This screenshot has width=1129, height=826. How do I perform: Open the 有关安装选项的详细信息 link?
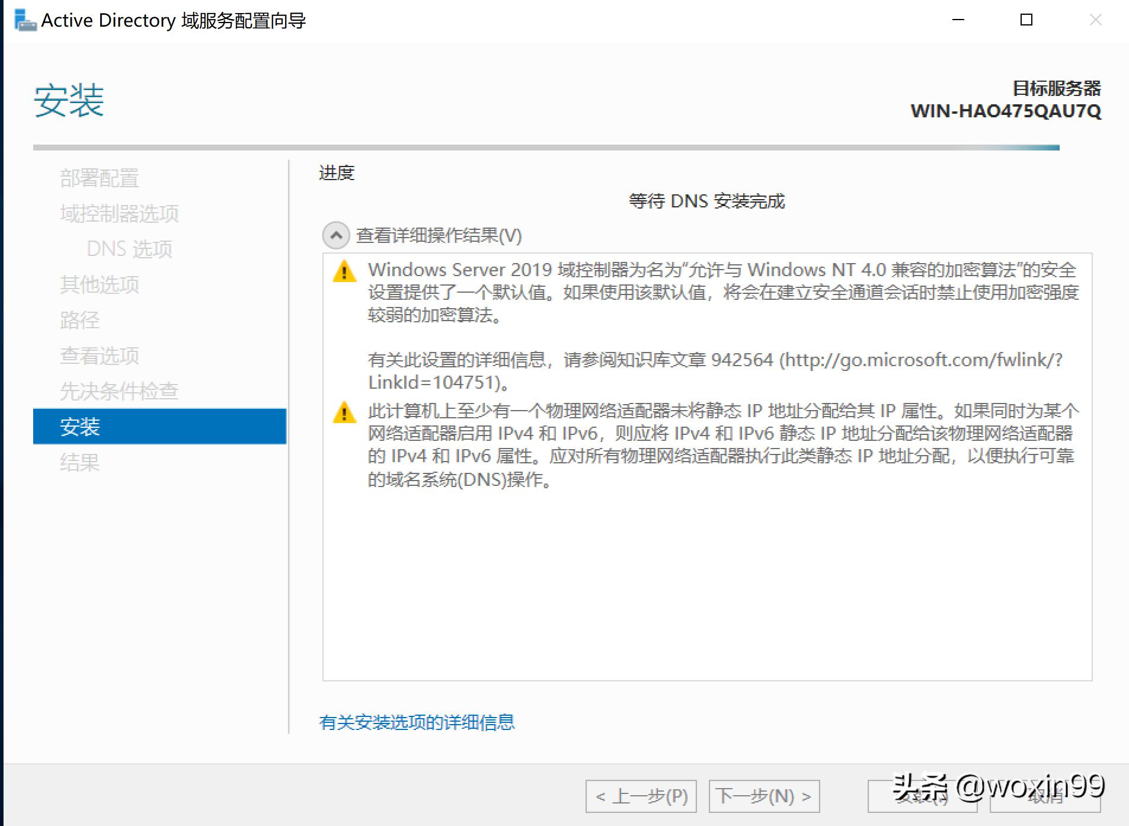[417, 722]
